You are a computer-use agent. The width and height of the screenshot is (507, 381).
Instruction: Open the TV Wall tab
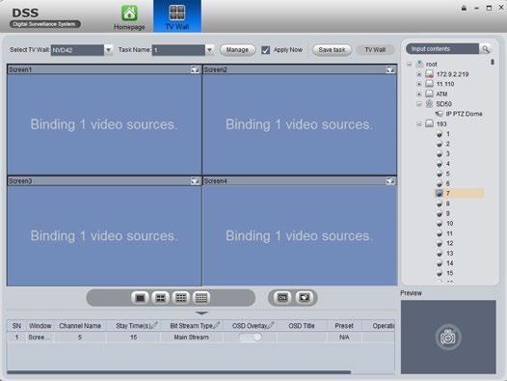[177, 16]
